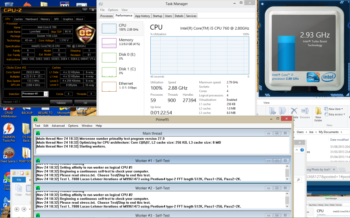Open DAEMON Tools Pro desktop shortcut
This screenshot has width=350, height=218.
point(9,132)
